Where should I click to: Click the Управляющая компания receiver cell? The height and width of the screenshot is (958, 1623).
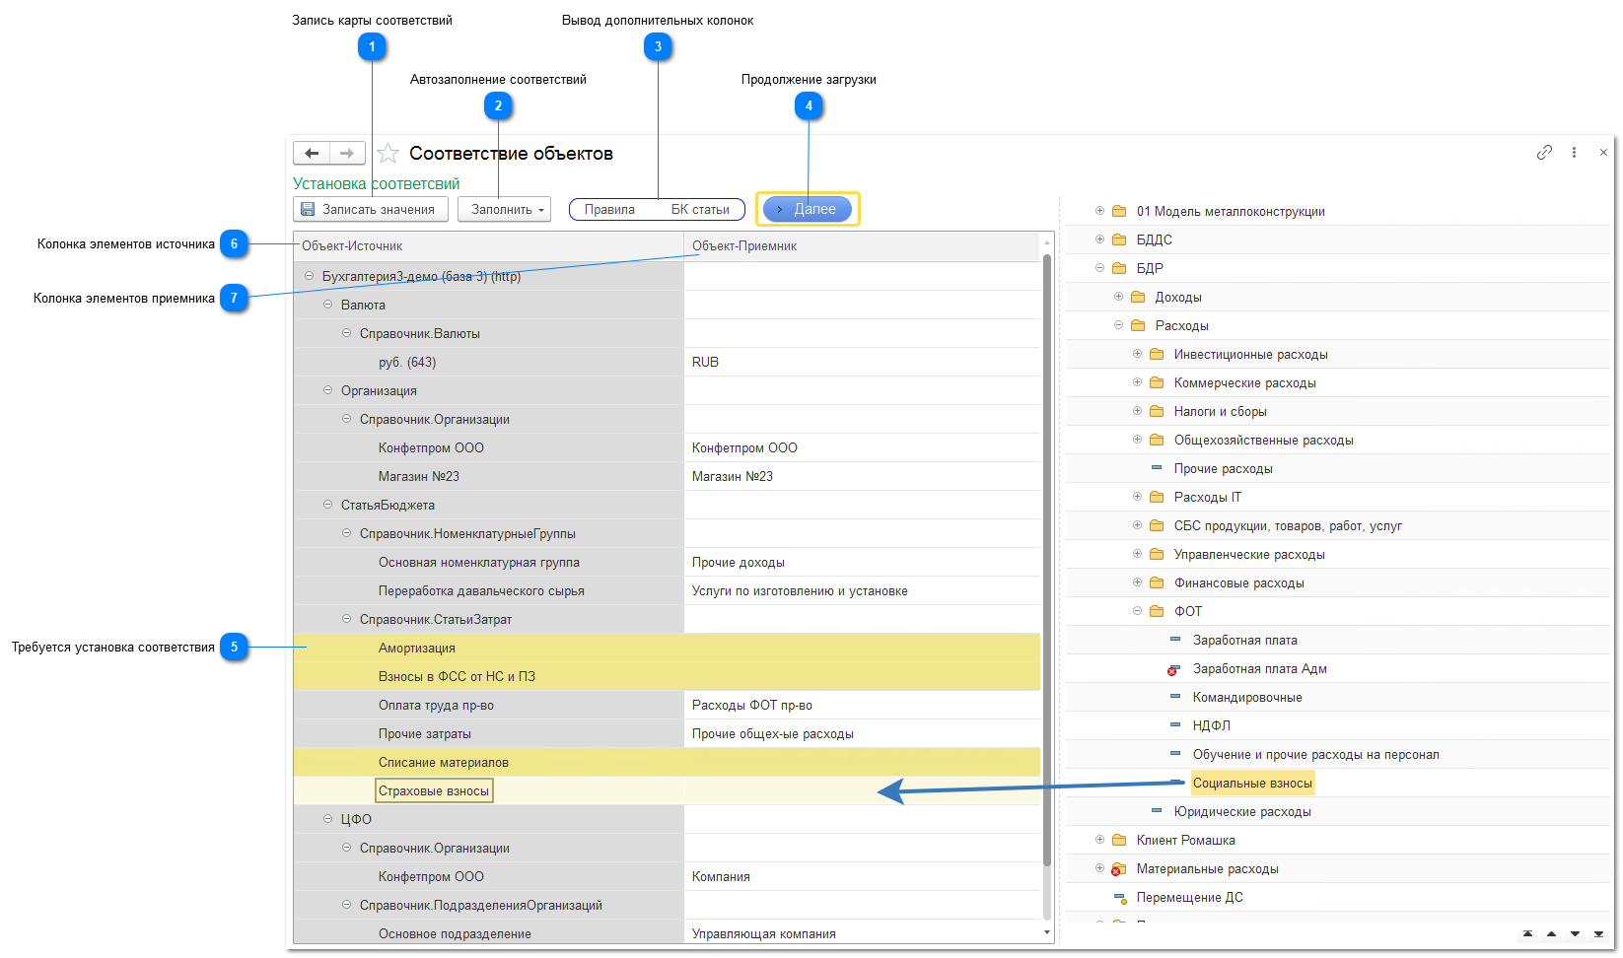(x=862, y=933)
